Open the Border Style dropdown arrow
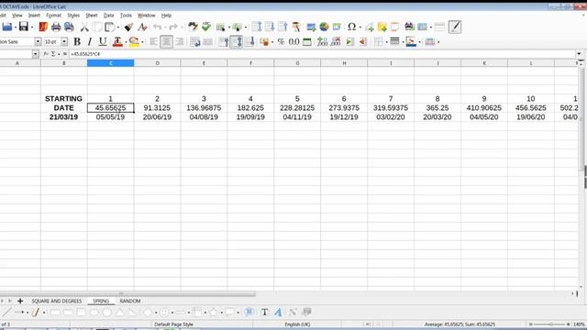 [404, 42]
